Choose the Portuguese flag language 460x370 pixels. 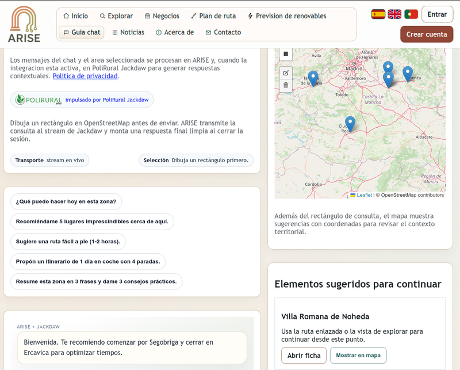point(411,14)
